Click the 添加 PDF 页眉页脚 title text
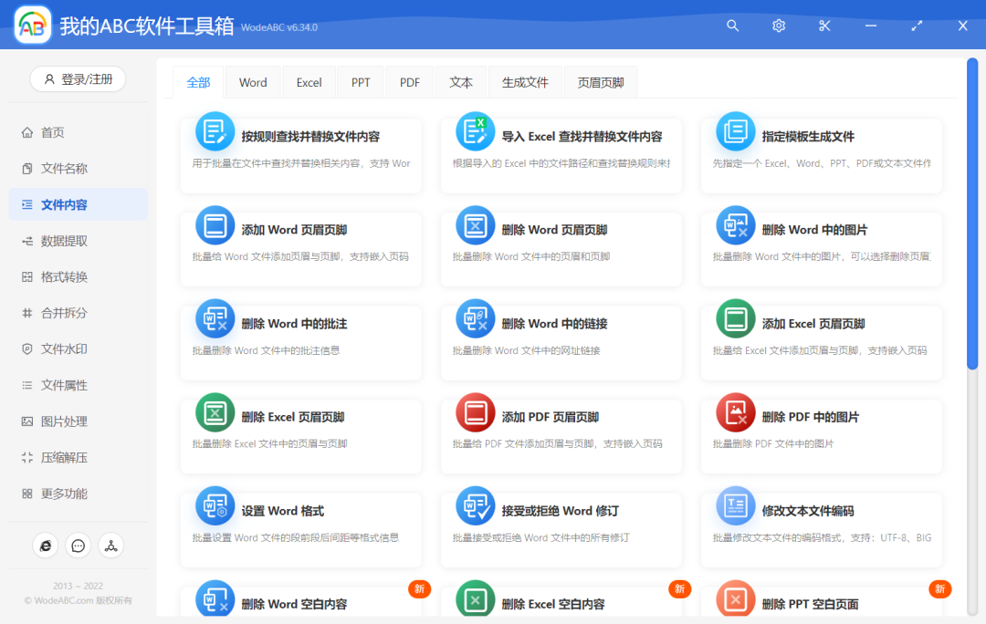The image size is (986, 624). 551,417
